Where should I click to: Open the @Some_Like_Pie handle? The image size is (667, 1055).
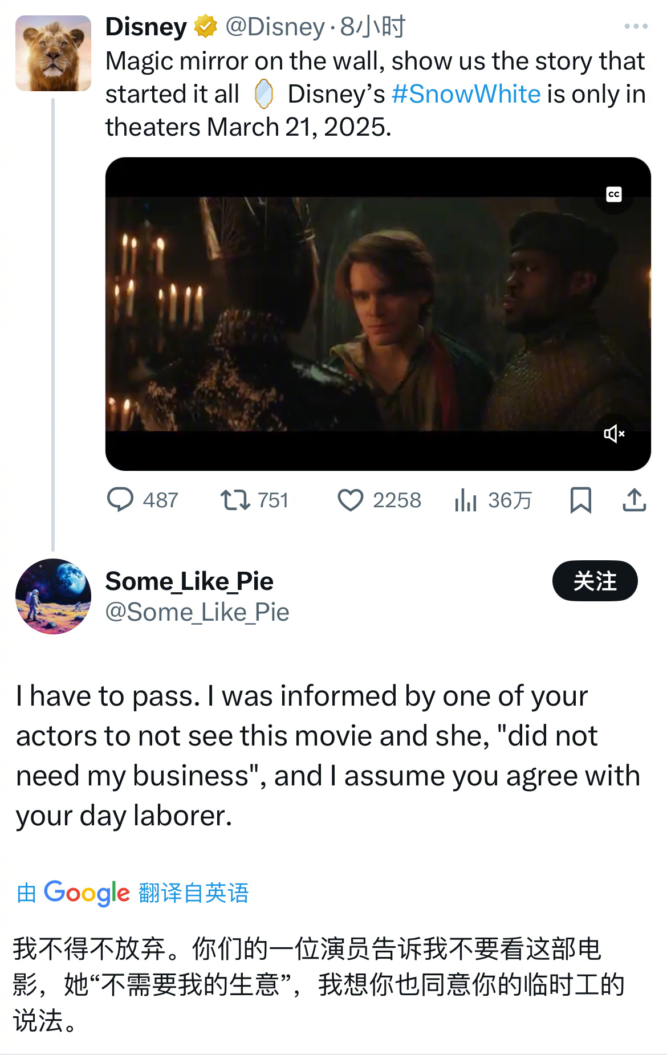tap(197, 612)
